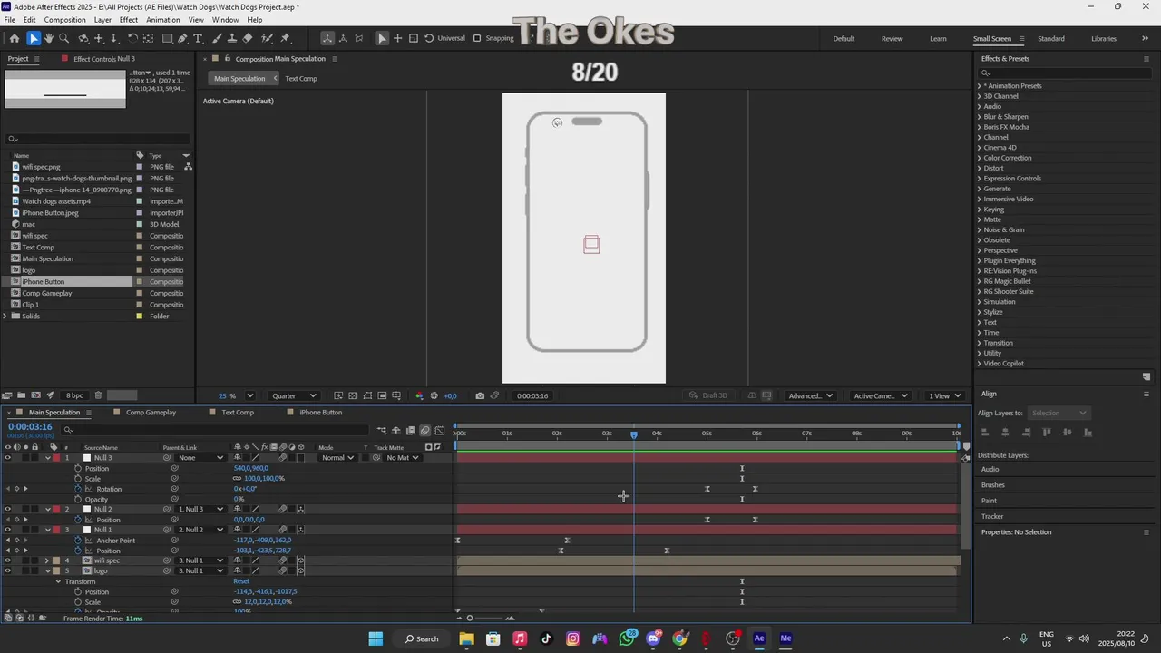1161x653 pixels.
Task: Open Null 2 parent link dropdown
Action: coord(200,510)
